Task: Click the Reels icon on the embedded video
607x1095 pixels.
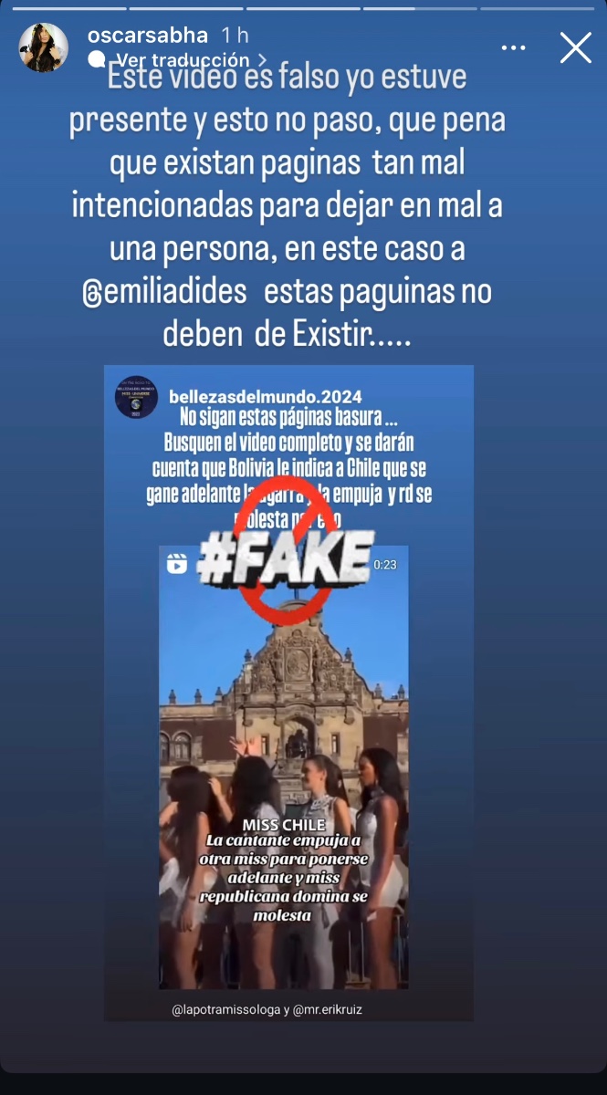Action: pyautogui.click(x=177, y=564)
